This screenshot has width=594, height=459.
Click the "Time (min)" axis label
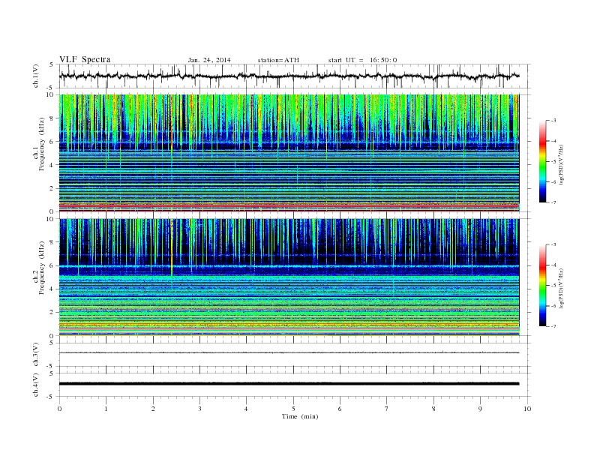300,416
